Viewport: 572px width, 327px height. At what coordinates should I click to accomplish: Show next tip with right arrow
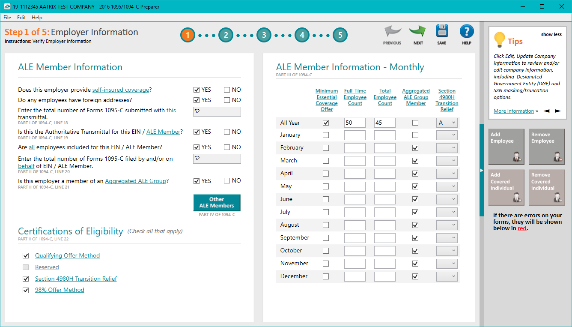click(557, 111)
